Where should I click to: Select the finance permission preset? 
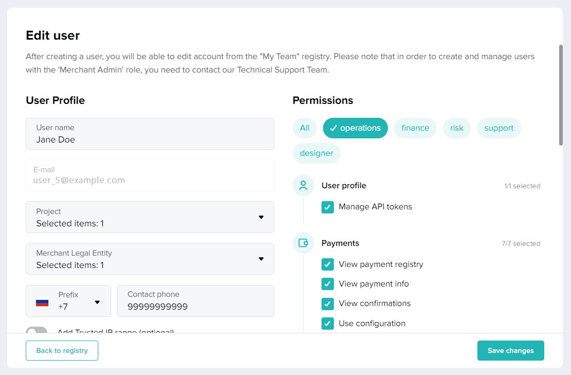[415, 128]
